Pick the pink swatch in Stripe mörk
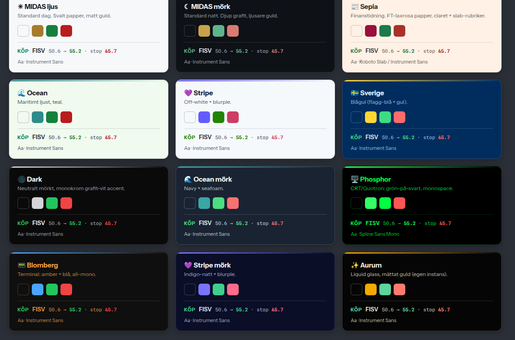Screen dimensions: 515x340 (233, 289)
